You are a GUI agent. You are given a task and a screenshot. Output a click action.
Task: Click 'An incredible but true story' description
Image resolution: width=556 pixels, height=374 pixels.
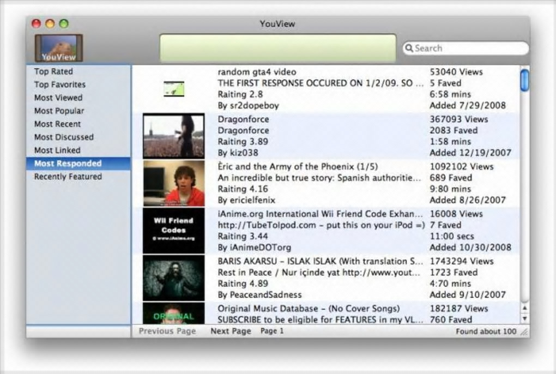319,178
